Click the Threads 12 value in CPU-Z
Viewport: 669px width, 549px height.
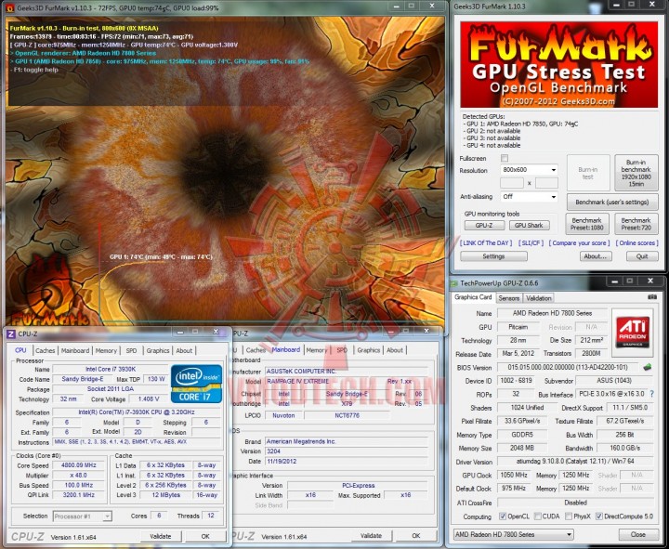point(211,516)
